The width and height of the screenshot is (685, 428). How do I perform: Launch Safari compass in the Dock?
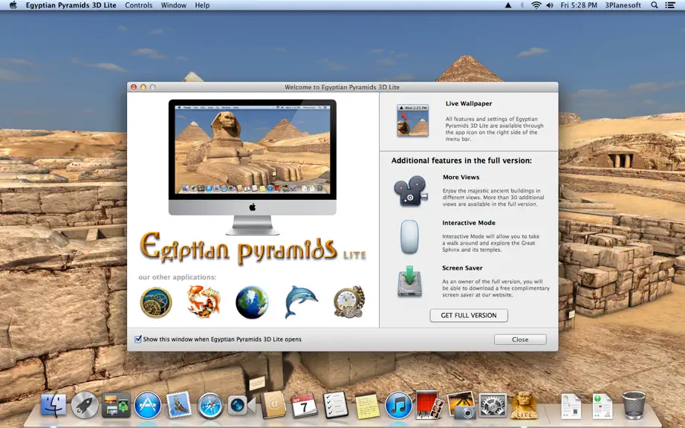[x=210, y=406]
